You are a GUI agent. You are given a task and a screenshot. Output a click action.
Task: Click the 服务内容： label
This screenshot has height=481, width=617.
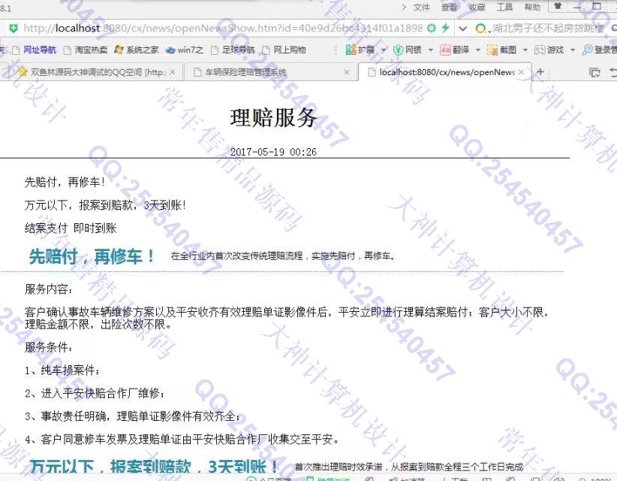coord(49,289)
